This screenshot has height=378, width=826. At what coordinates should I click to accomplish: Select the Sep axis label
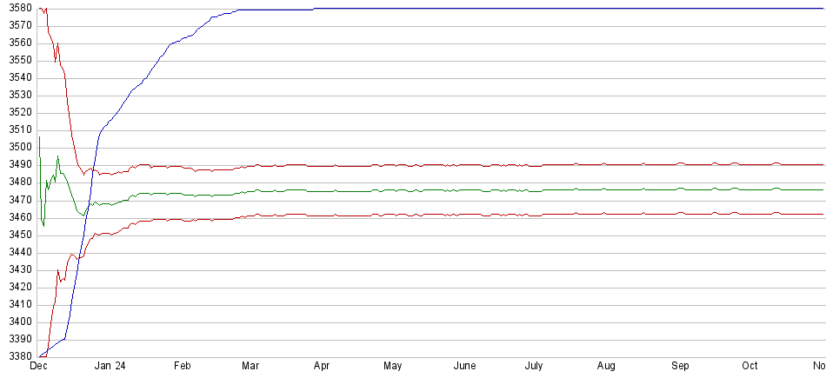680,367
